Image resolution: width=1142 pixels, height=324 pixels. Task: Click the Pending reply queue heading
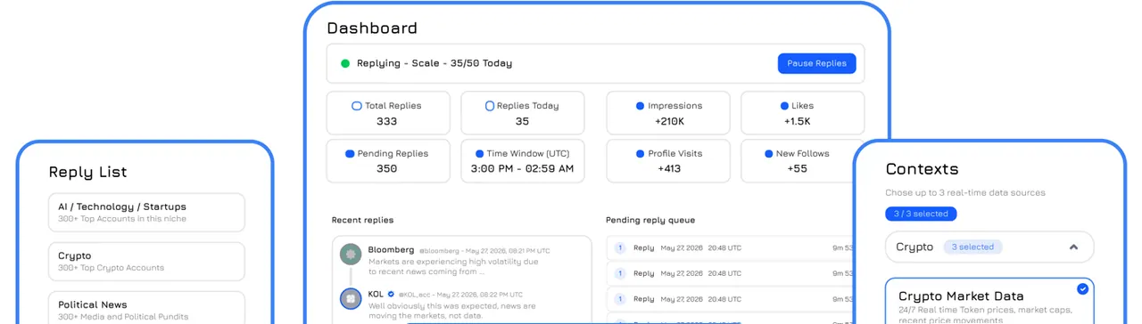[x=650, y=220]
